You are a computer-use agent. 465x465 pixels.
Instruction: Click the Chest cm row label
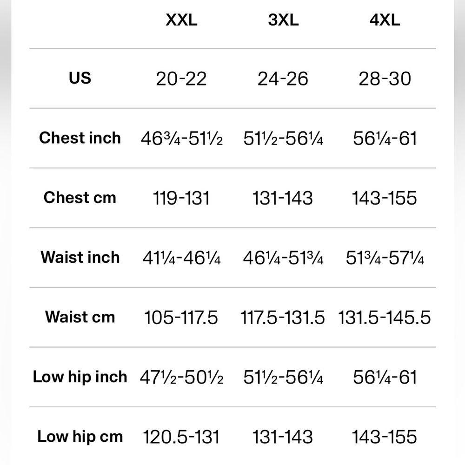(80, 198)
